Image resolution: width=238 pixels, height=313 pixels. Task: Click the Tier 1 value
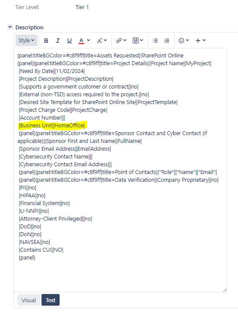click(x=82, y=7)
